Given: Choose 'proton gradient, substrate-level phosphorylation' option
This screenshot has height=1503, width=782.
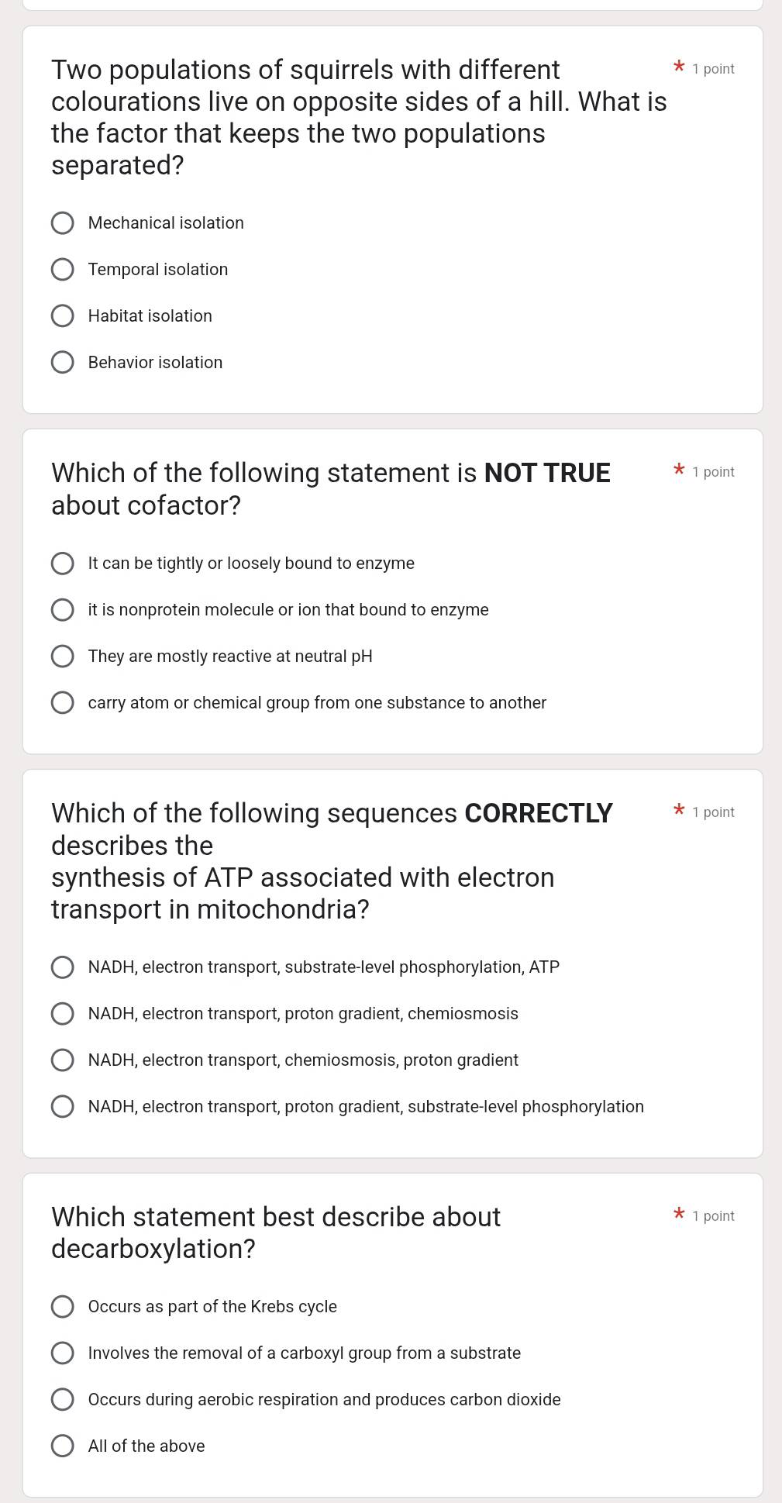Looking at the screenshot, I should click(63, 1107).
